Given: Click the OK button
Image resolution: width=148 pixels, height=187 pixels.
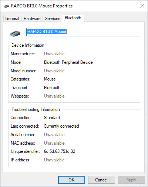Looking at the screenshot, I should pyautogui.click(x=71, y=180).
